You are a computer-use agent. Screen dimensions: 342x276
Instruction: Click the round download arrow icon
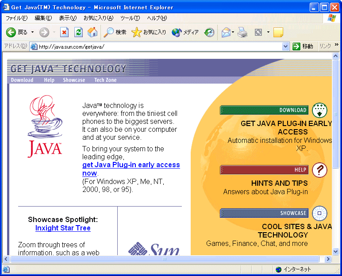(x=319, y=111)
